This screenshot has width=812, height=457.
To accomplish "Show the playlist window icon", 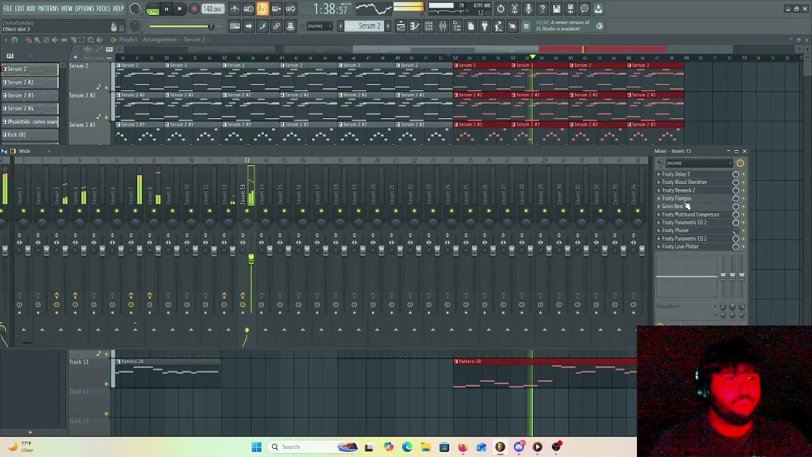I will click(401, 26).
